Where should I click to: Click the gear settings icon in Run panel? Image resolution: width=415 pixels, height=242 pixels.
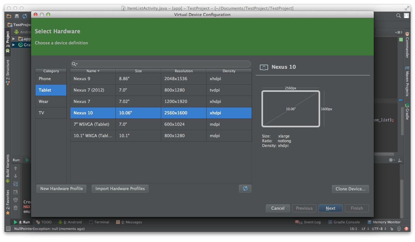[392, 160]
